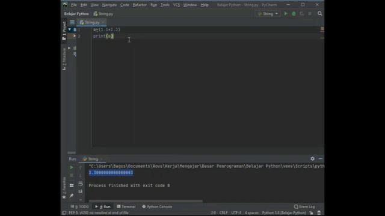Click cursor position indicator in status bar

coord(214,213)
